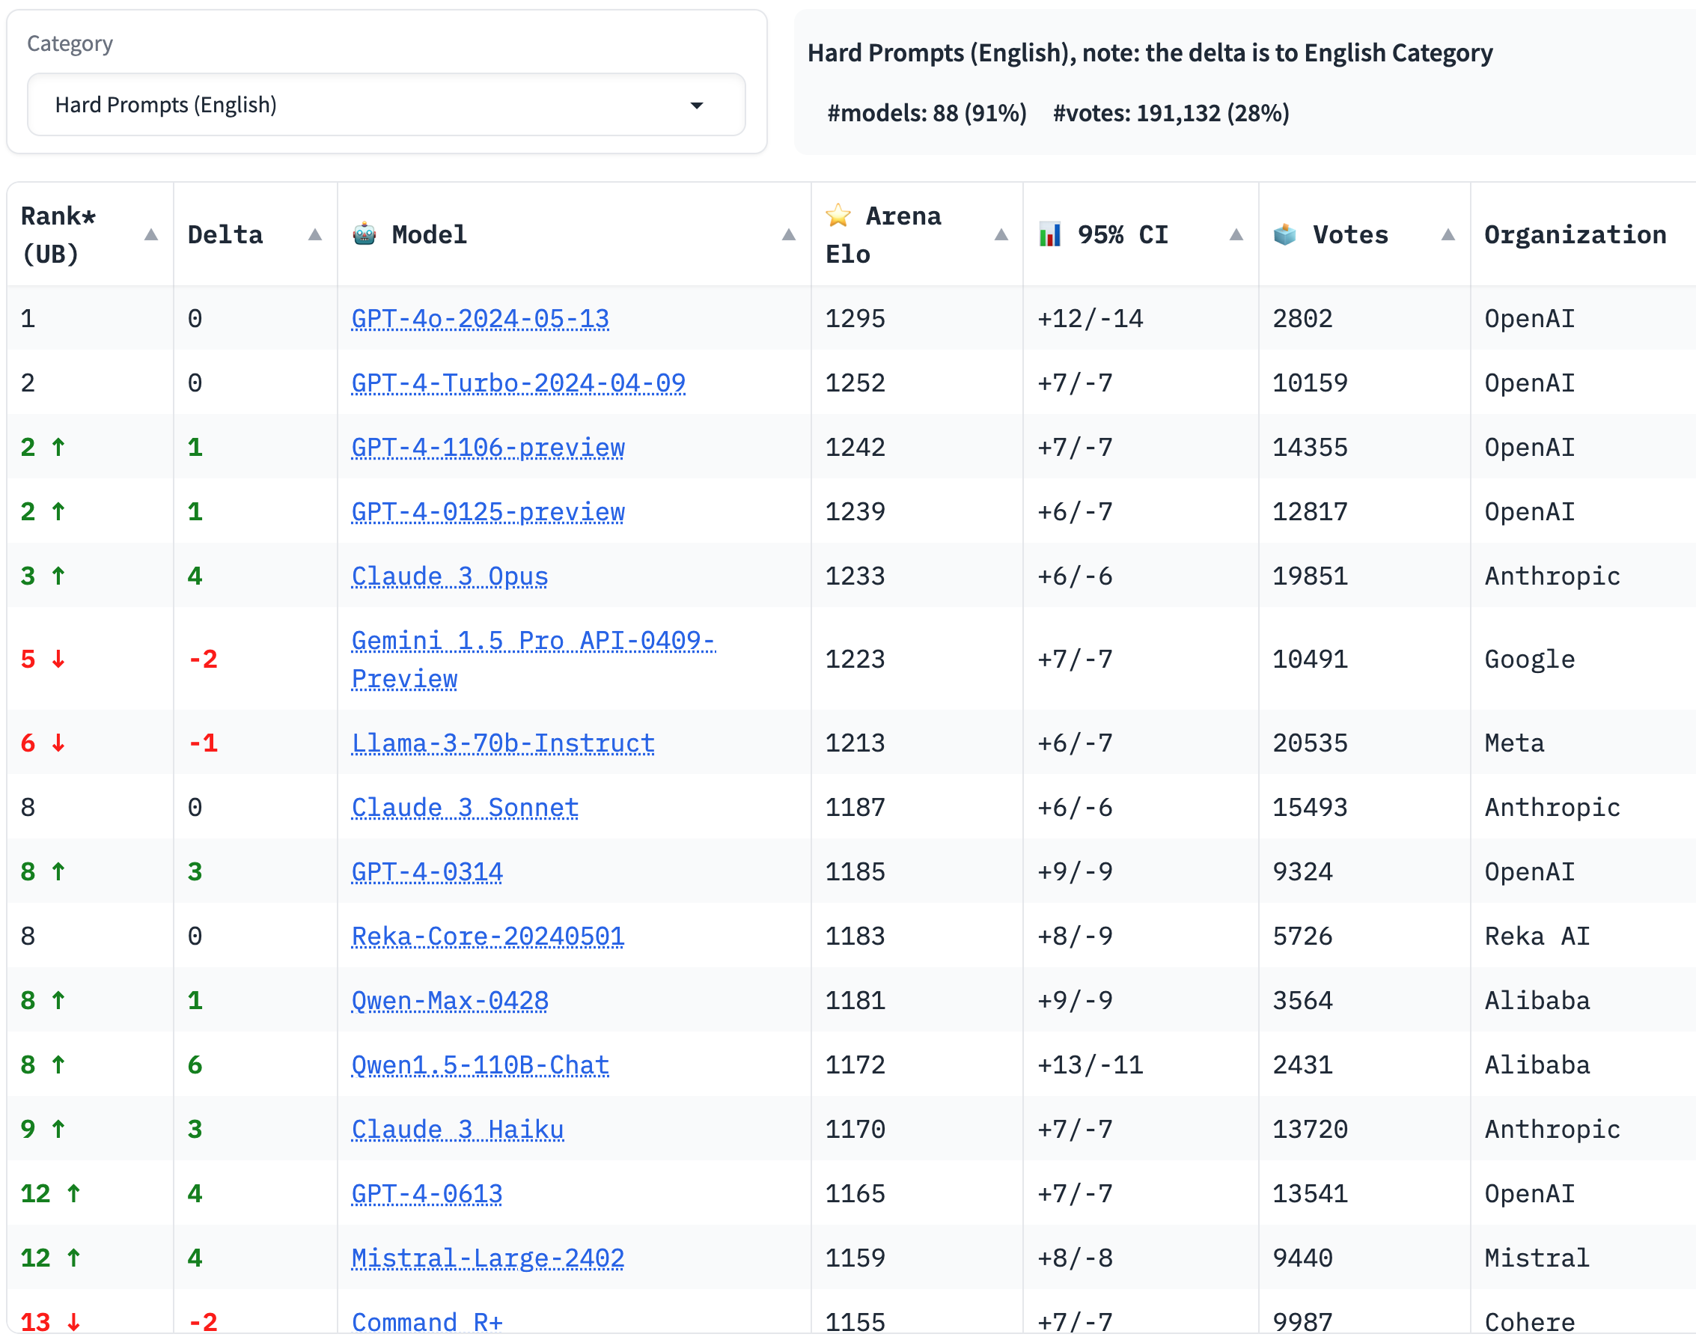Viewport: 1696px width, 1340px height.
Task: Sort Model column with its triangle icon
Action: pyautogui.click(x=789, y=234)
